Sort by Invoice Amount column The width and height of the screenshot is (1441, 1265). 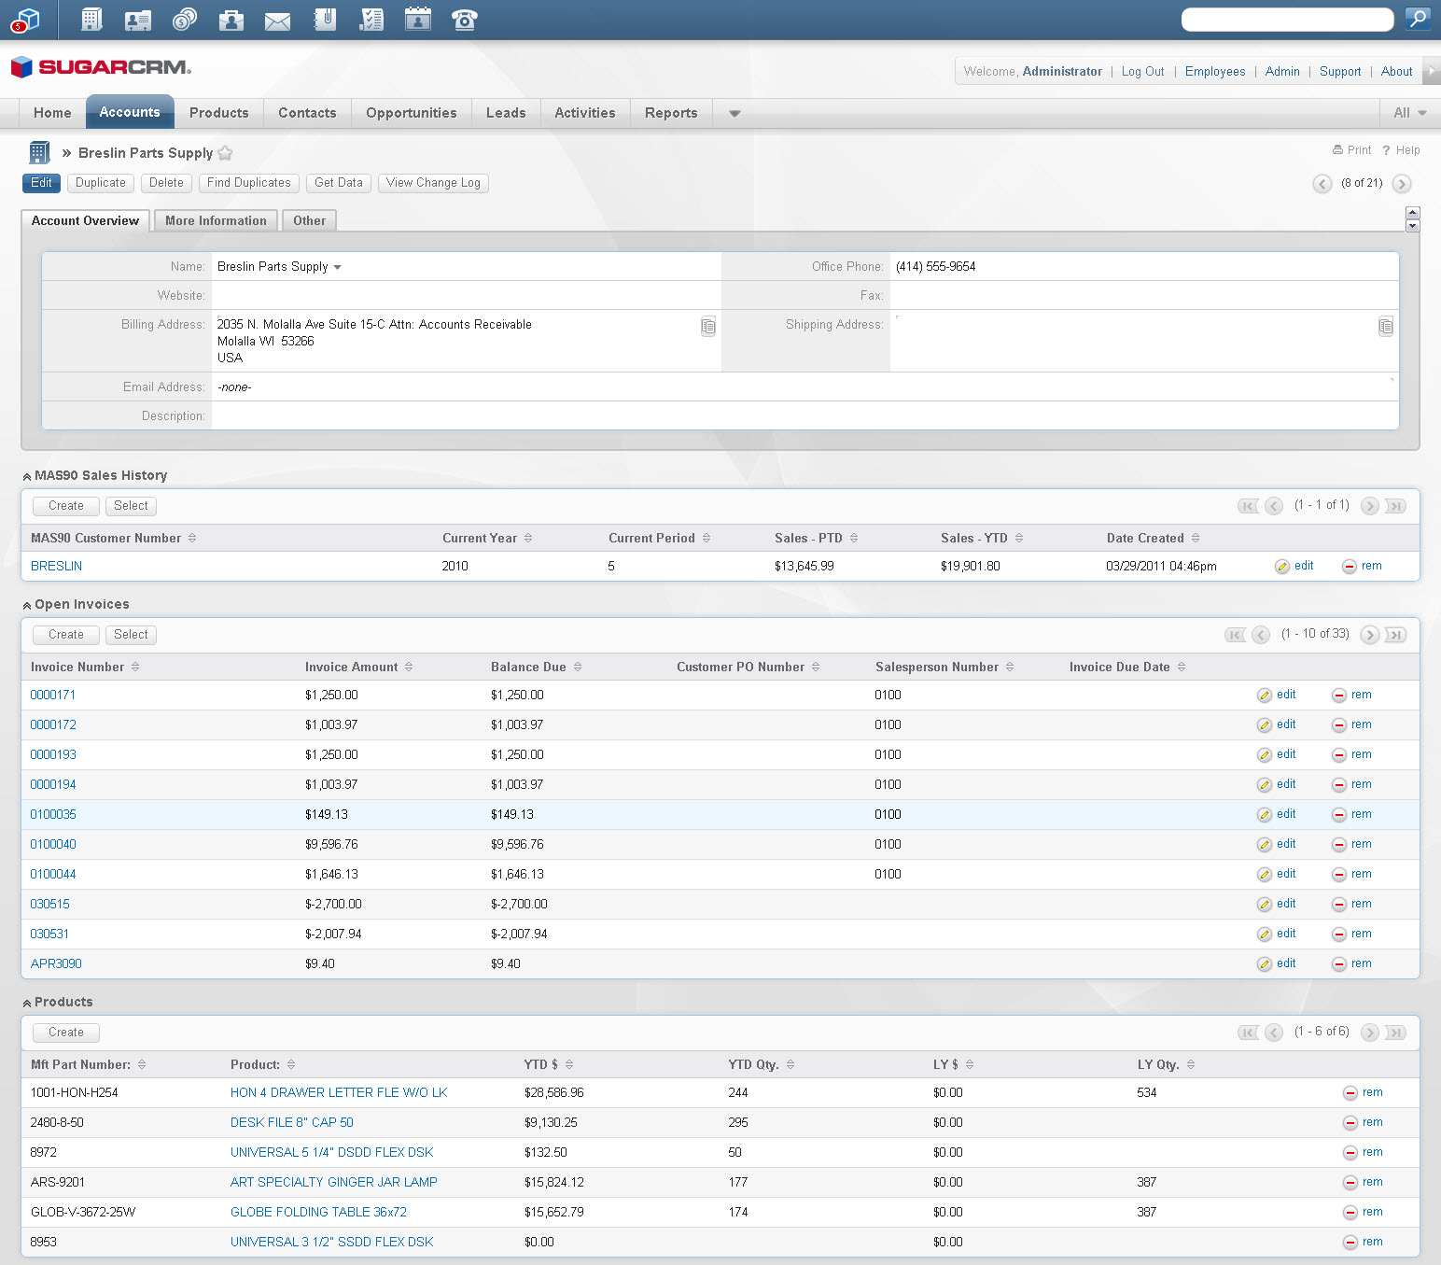click(358, 667)
